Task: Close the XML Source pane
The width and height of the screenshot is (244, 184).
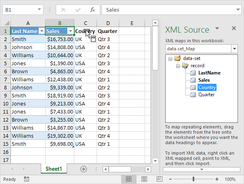Action: 233,28
